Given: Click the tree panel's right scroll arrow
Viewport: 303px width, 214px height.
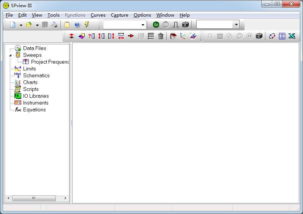Looking at the screenshot, I should (x=65, y=198).
